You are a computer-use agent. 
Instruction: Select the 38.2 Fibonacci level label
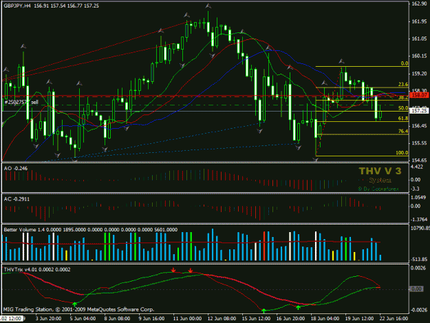click(403, 97)
